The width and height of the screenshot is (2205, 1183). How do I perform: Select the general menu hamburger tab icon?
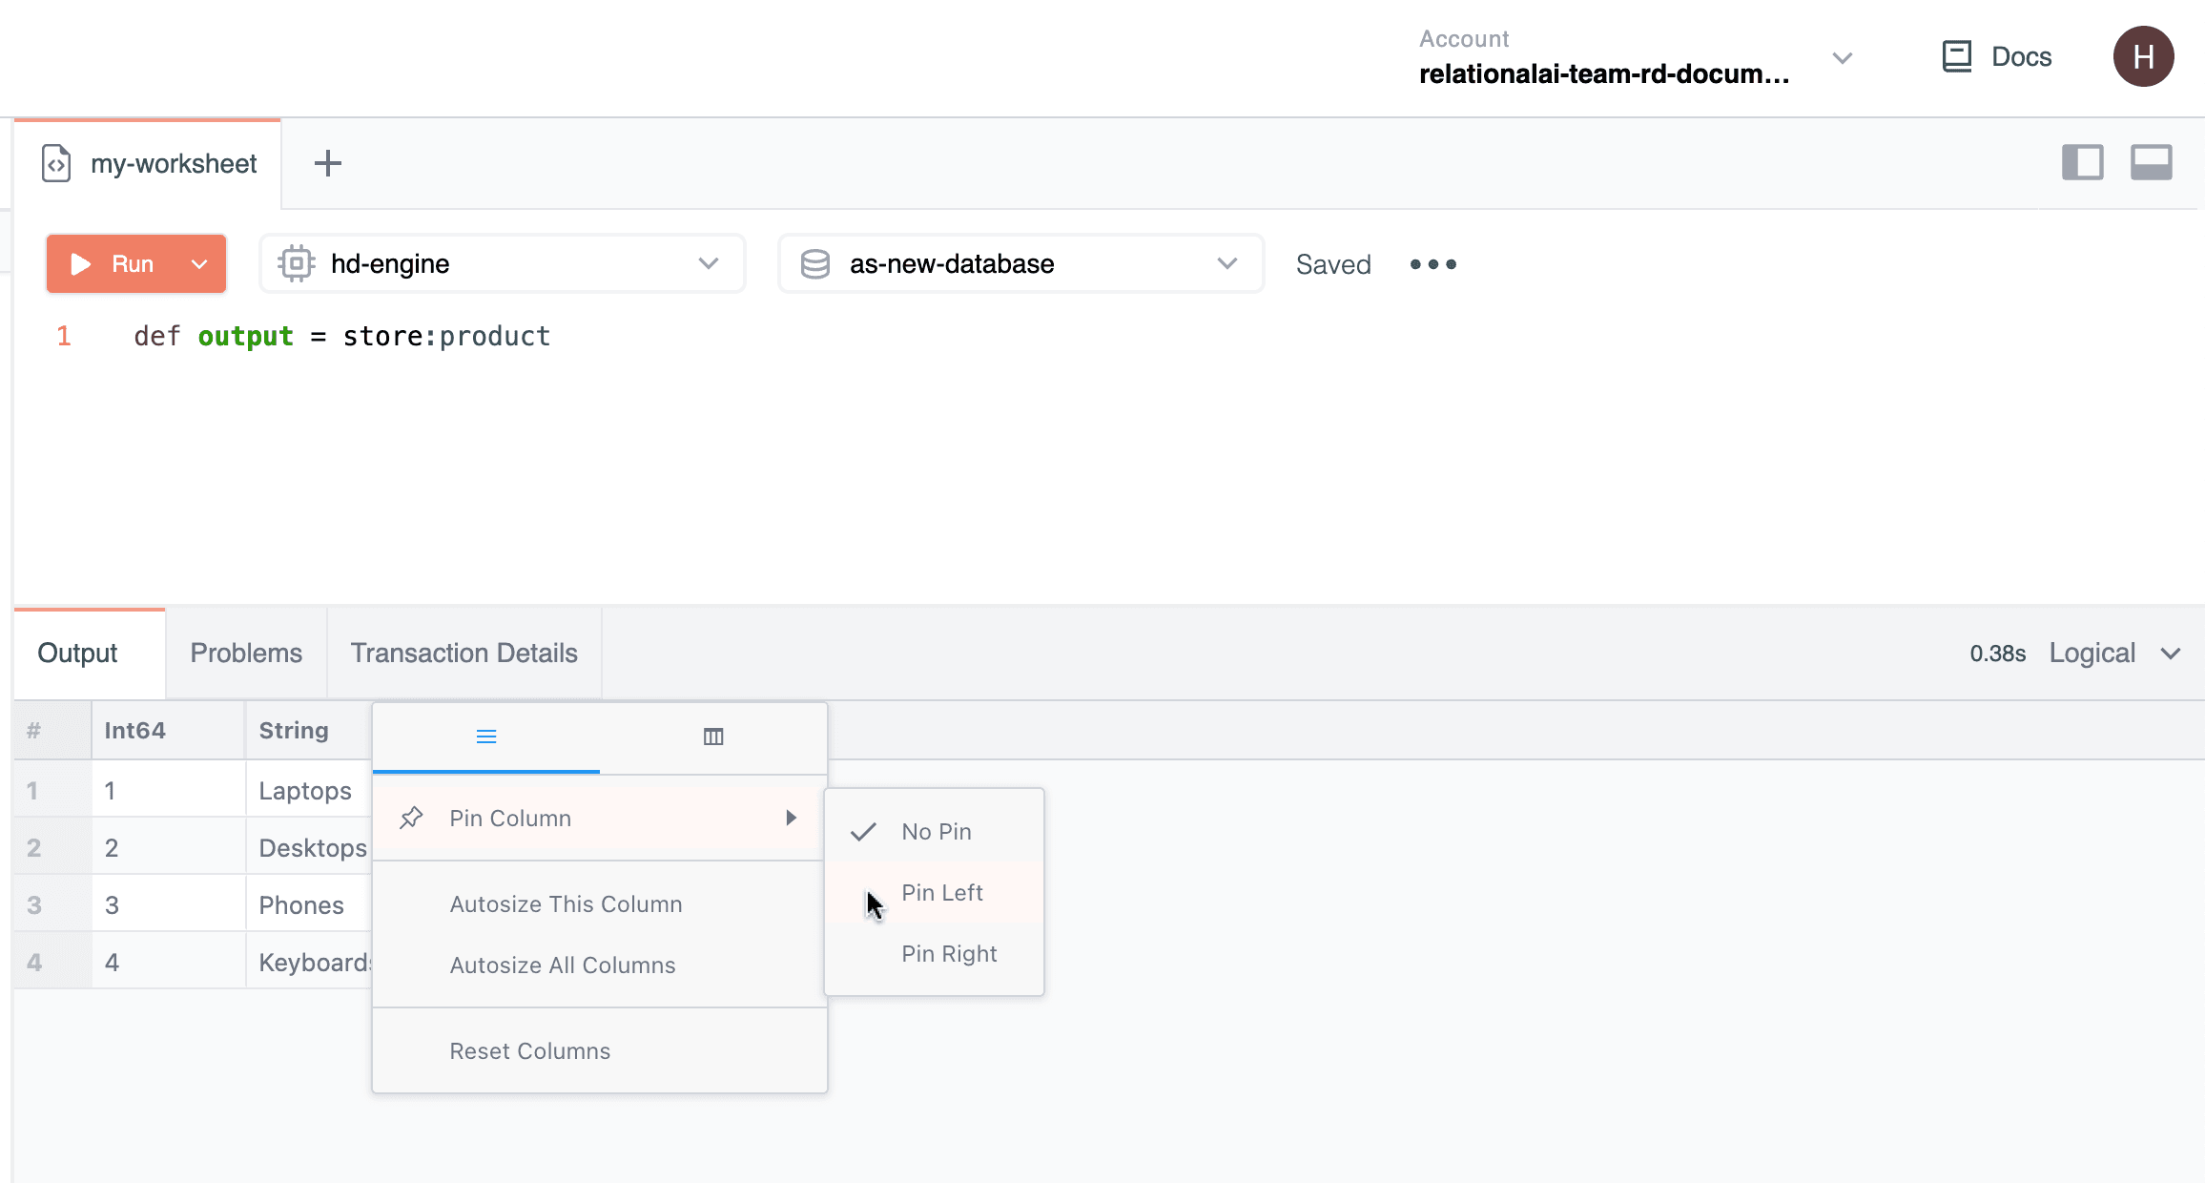(485, 737)
